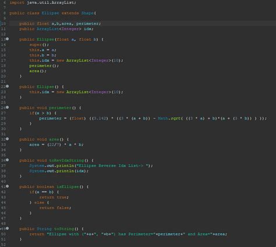
Task: Click the 'this.b = b;' statement
Action: coord(43,55)
